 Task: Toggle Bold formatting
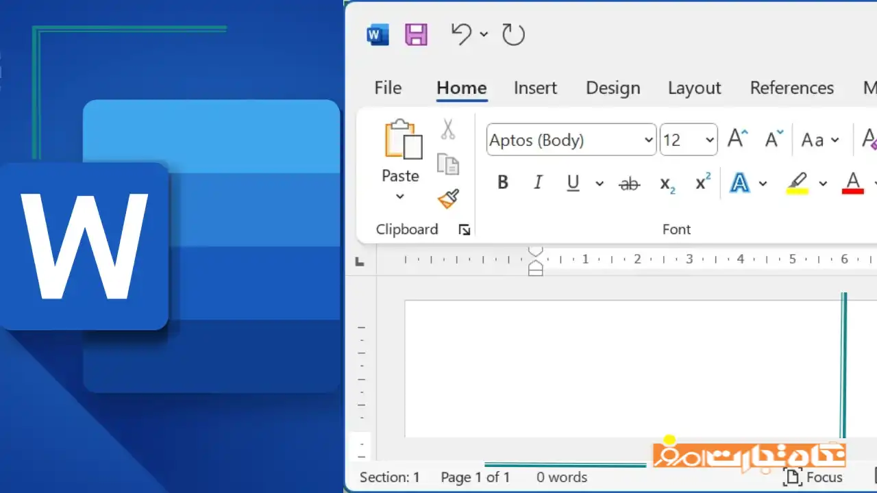click(503, 183)
